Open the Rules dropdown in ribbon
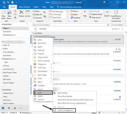Screen dimensions: 127x114 (x=75, y=14)
